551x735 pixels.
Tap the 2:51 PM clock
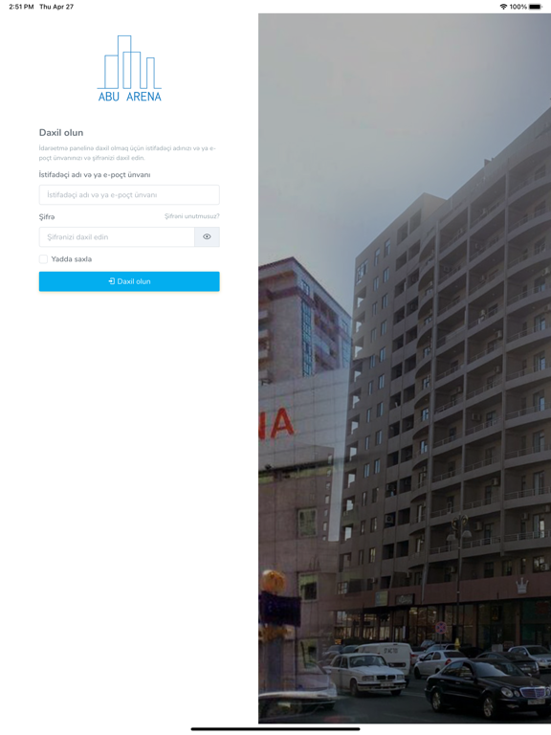tap(21, 7)
